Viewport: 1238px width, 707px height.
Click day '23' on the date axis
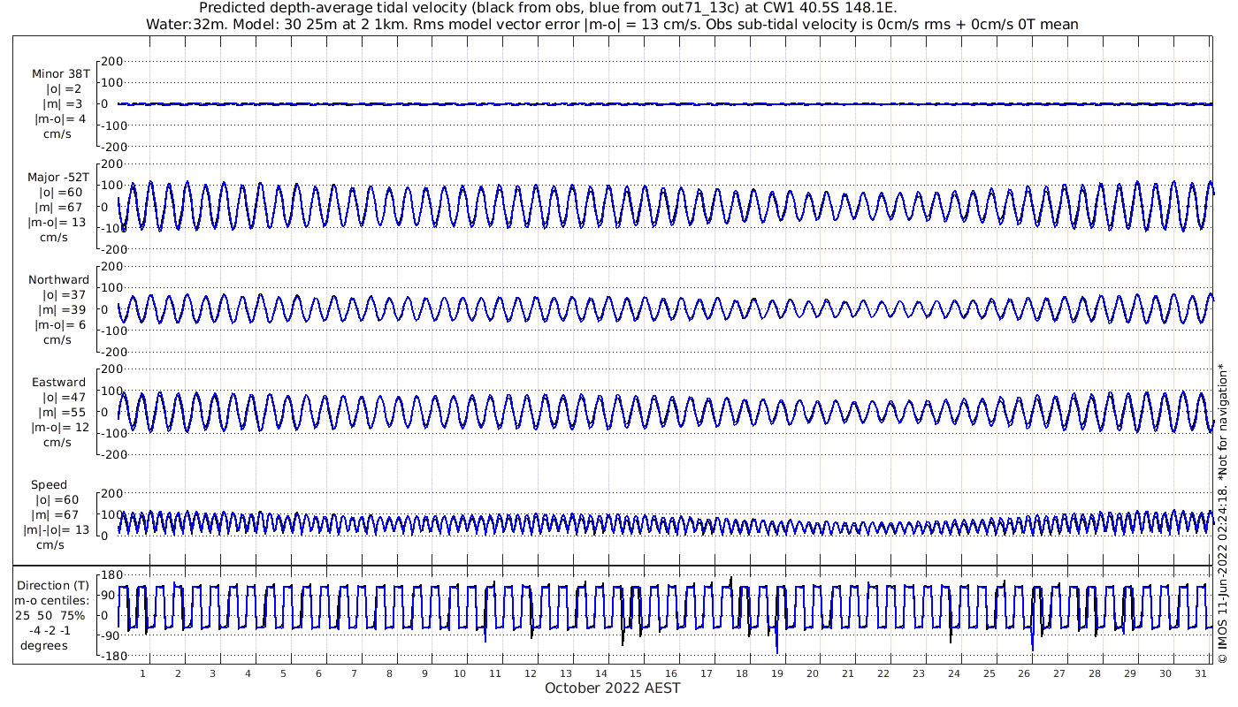[x=918, y=673]
